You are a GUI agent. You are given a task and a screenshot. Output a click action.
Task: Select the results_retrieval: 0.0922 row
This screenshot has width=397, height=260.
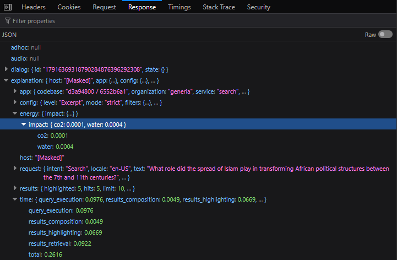tap(198, 243)
